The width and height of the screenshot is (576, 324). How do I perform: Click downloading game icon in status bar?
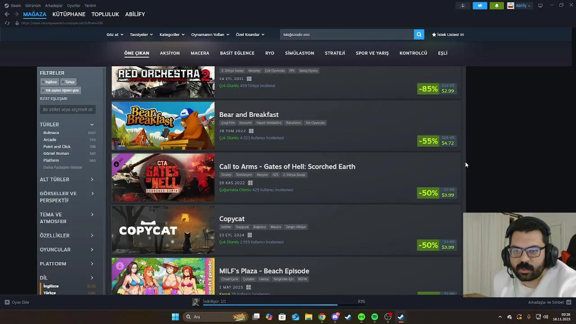(196, 302)
